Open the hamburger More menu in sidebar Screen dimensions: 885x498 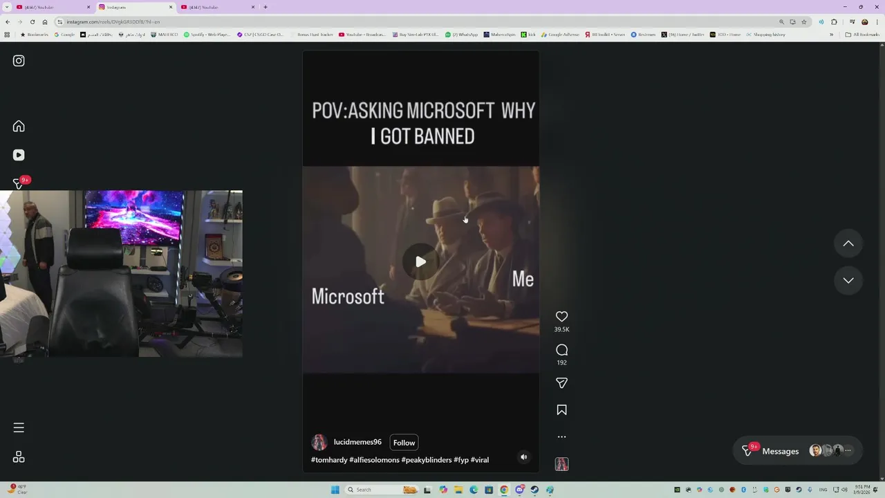(19, 427)
